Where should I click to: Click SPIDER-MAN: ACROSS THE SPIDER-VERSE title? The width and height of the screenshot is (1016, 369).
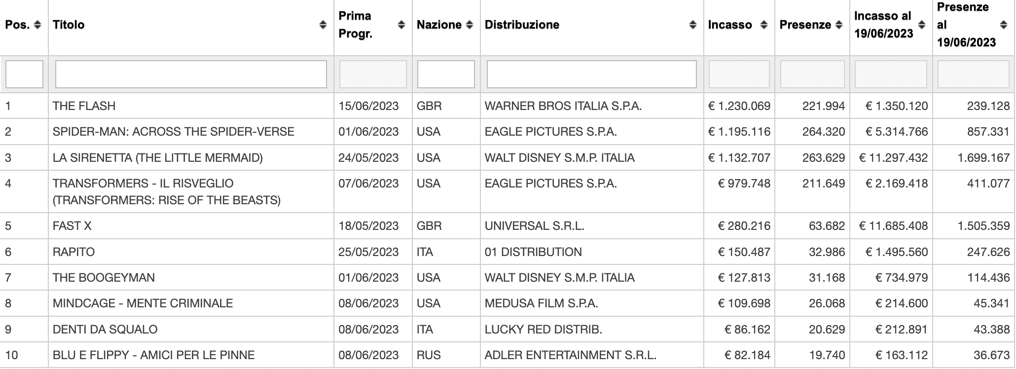coord(174,132)
